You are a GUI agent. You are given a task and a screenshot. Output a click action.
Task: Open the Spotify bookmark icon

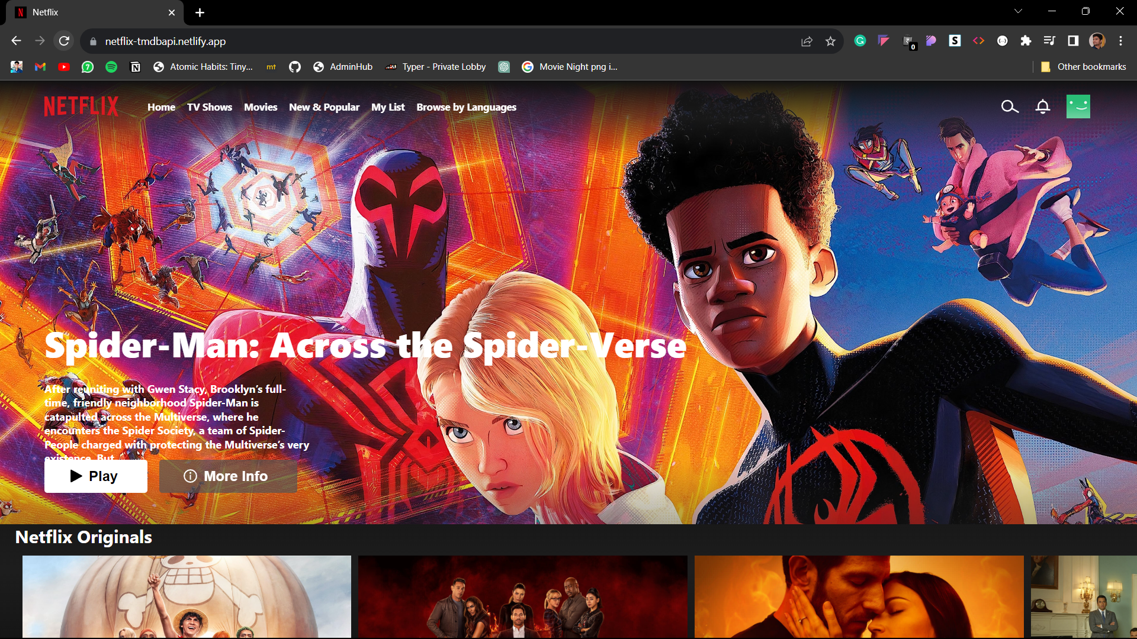pyautogui.click(x=111, y=67)
